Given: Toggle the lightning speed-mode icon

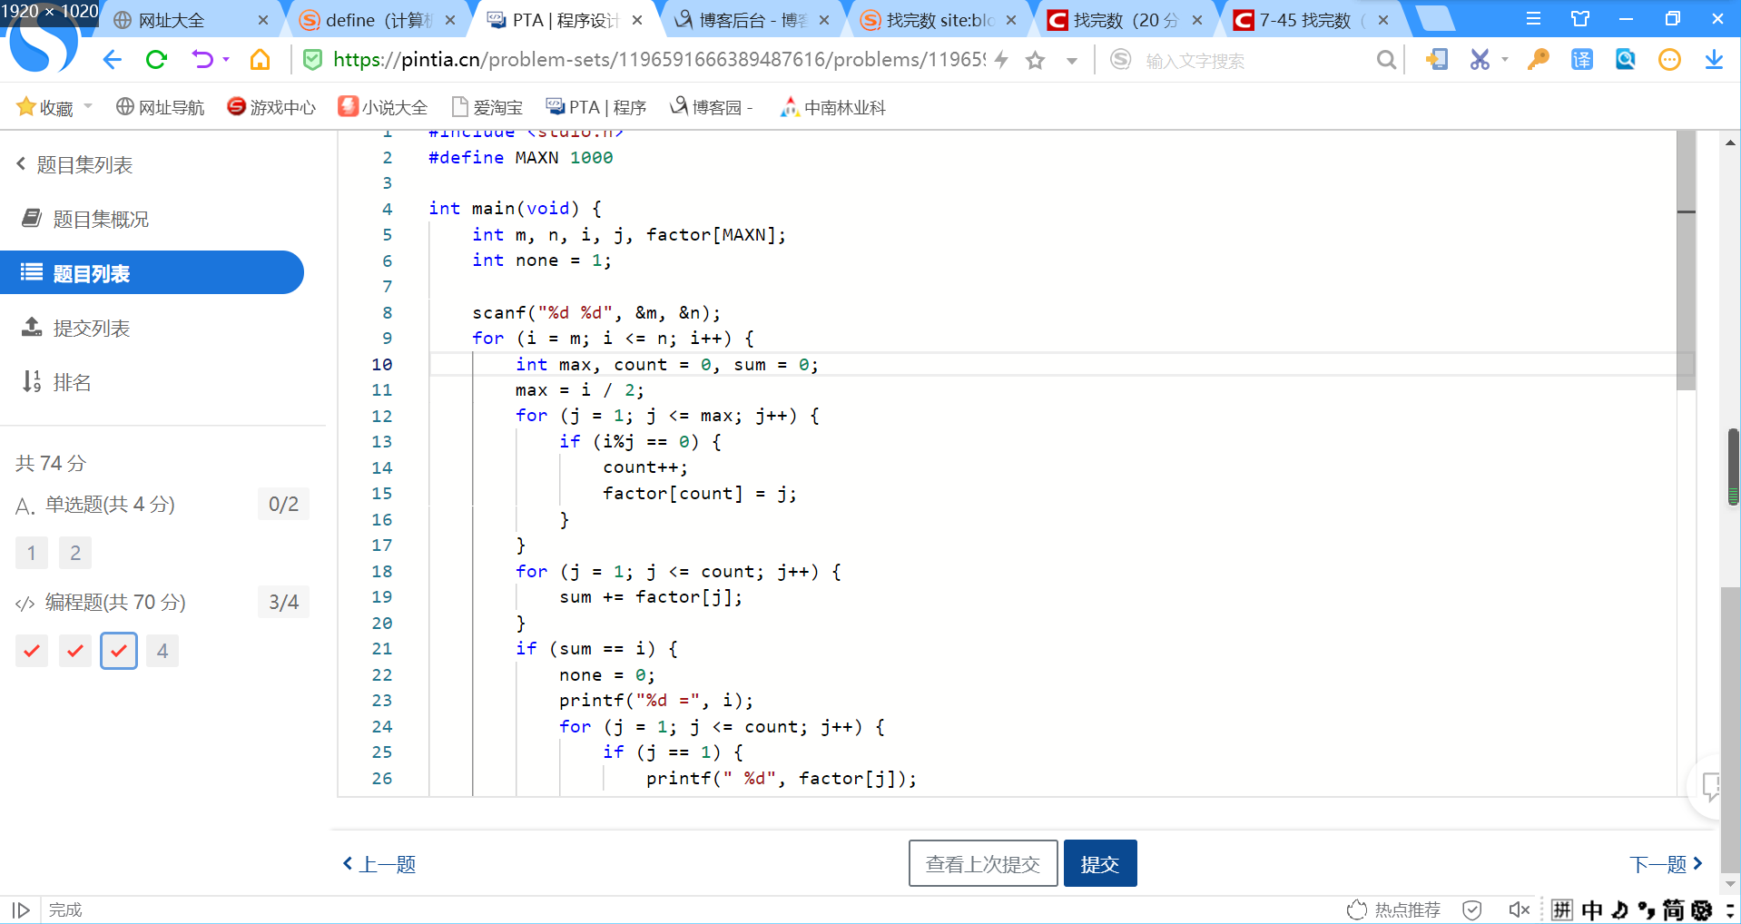Looking at the screenshot, I should click(1002, 60).
